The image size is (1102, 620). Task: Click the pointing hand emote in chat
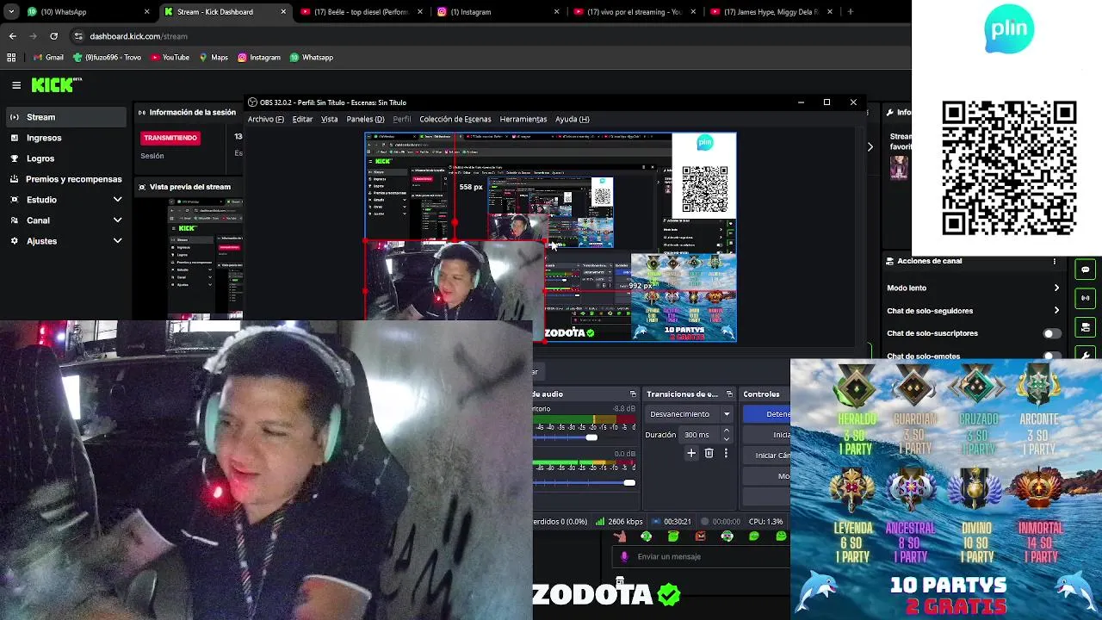(620, 536)
